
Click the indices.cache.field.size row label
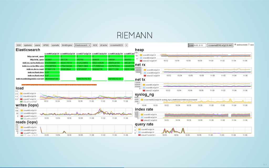click(33, 63)
